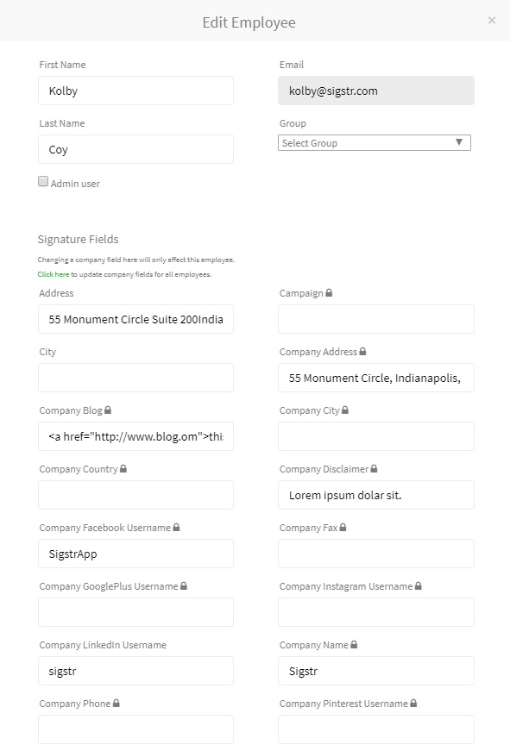Screen dimensions: 510x751
Task: Click the lock icon beside Company Blog
Action: [108, 410]
